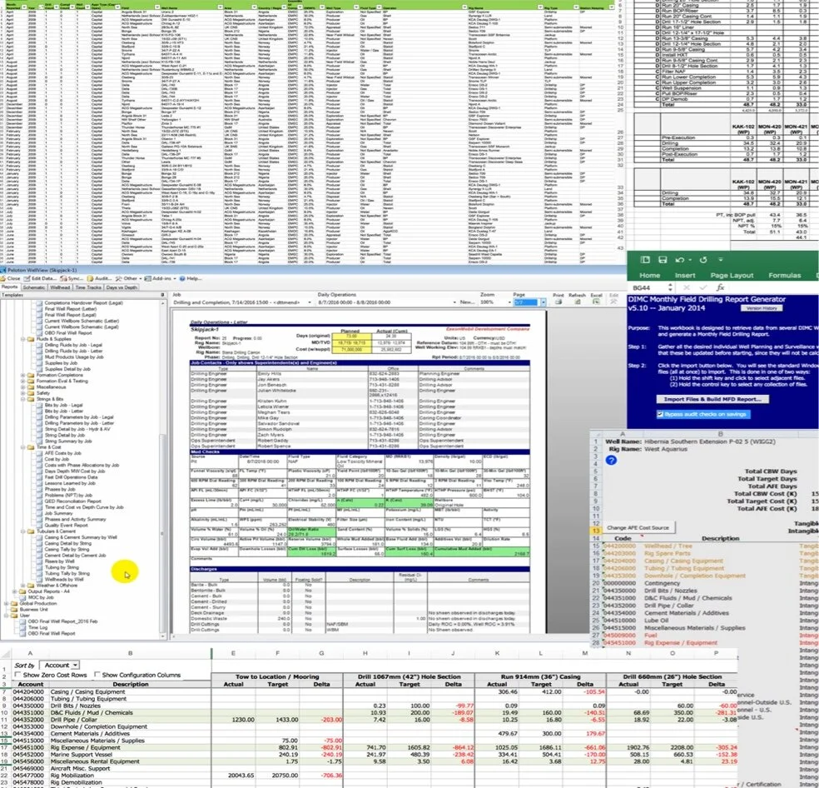Open the Formulas ribbon tab in Excel
Viewport: 819px width, 788px height.
click(x=784, y=275)
